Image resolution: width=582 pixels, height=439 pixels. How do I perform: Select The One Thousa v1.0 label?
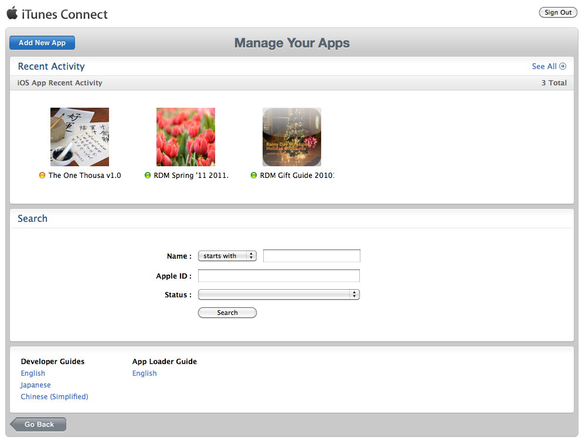(84, 176)
